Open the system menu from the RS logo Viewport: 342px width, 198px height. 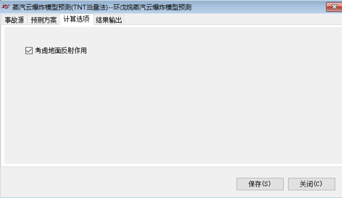[x=6, y=7]
